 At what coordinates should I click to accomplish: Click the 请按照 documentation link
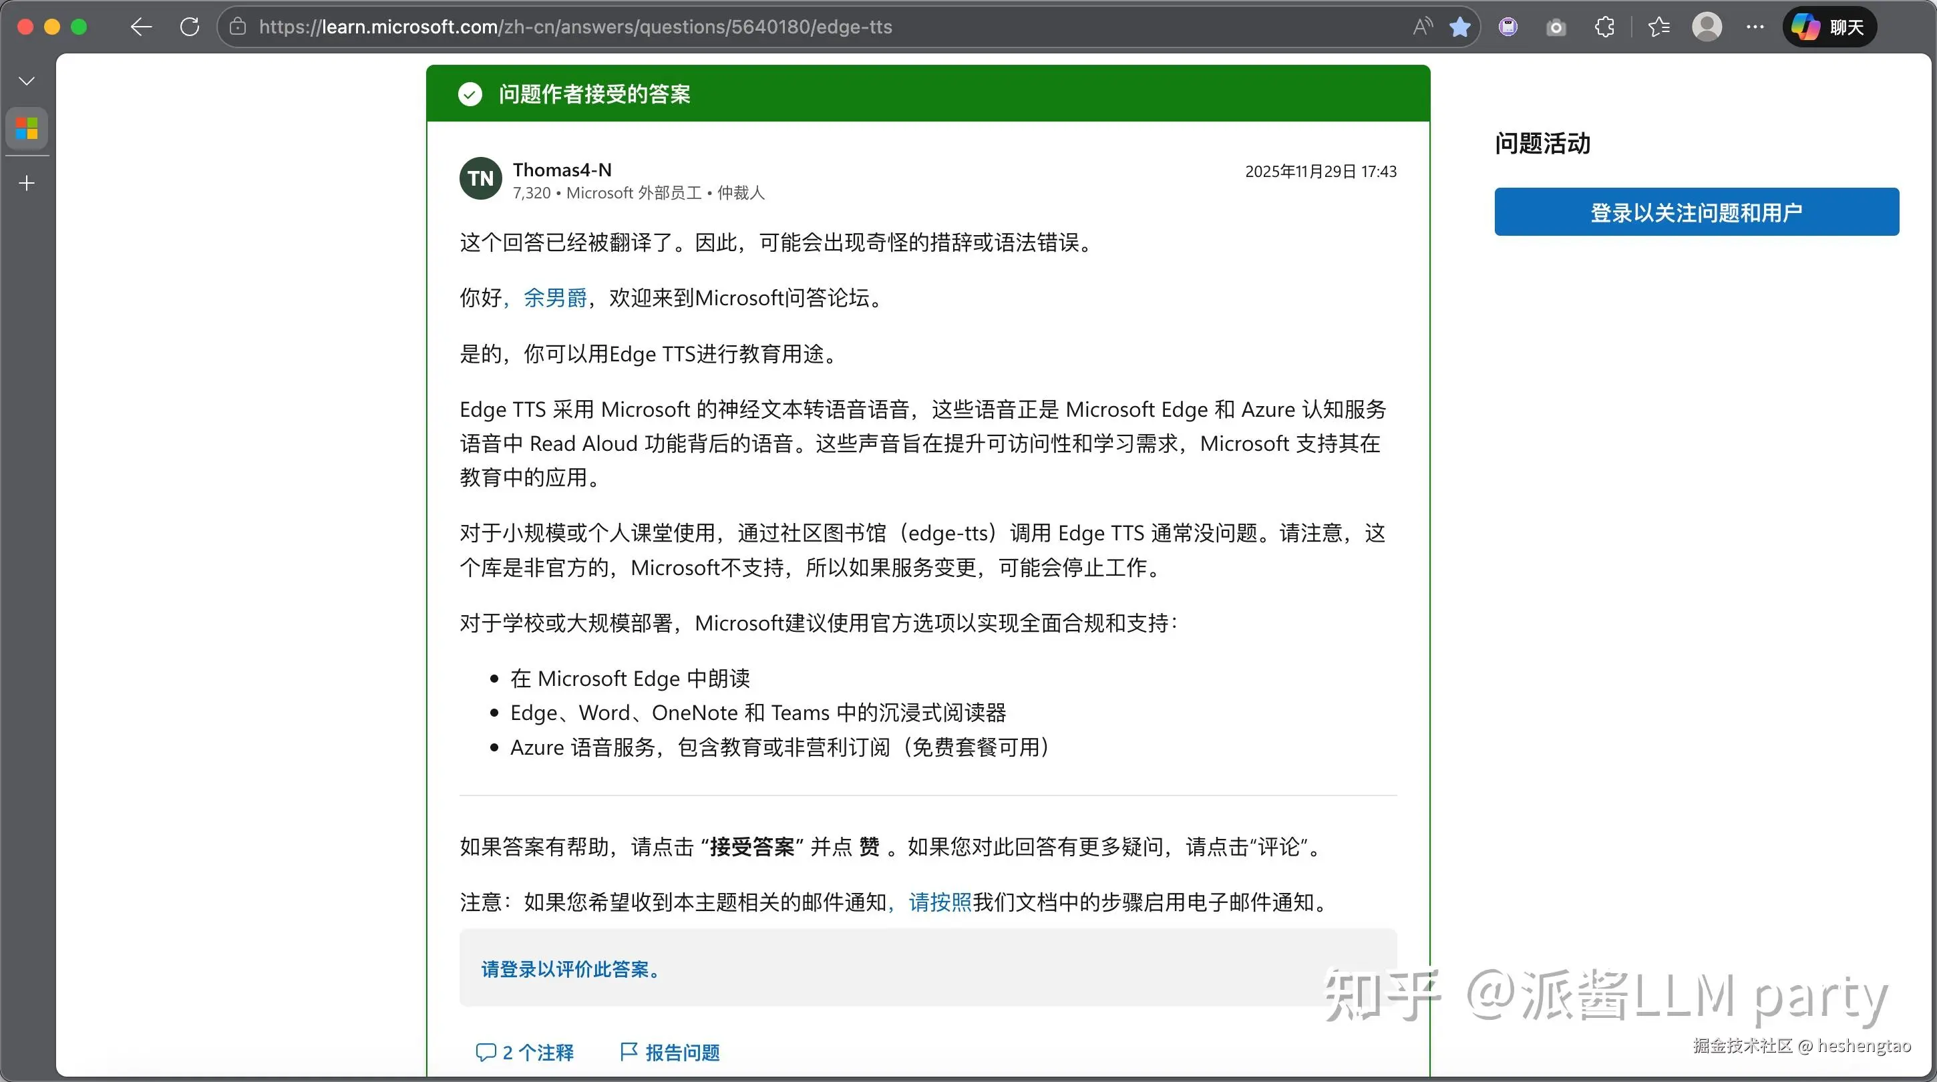940,902
